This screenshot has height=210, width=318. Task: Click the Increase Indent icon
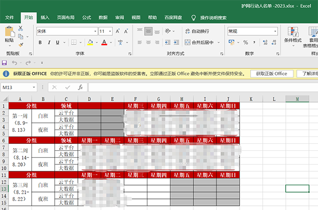176,42
